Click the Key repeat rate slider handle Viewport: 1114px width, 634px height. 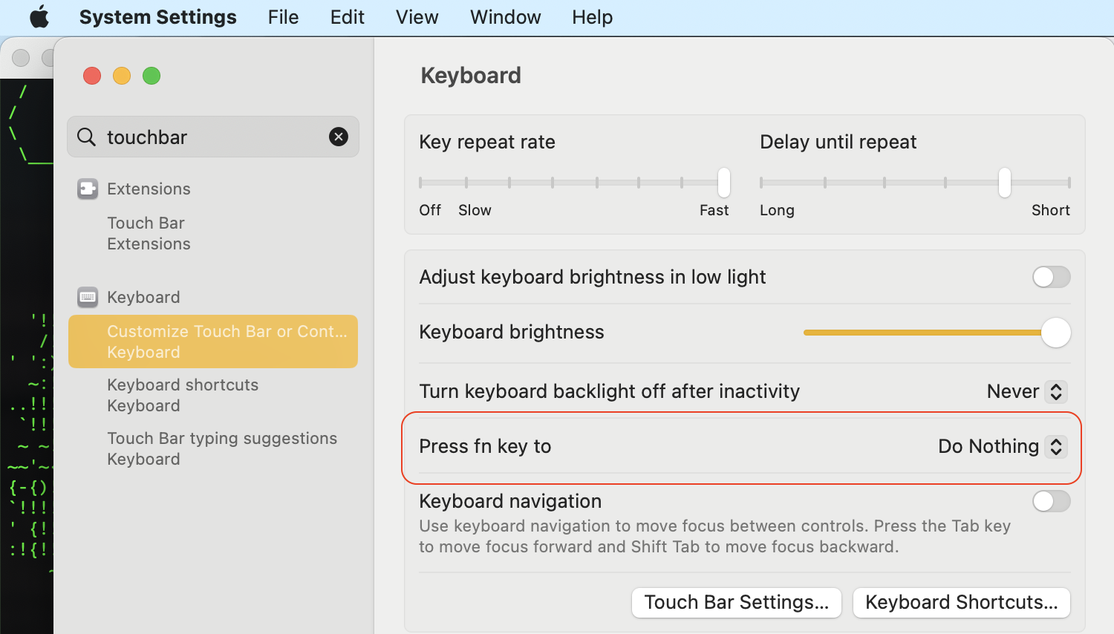click(723, 183)
